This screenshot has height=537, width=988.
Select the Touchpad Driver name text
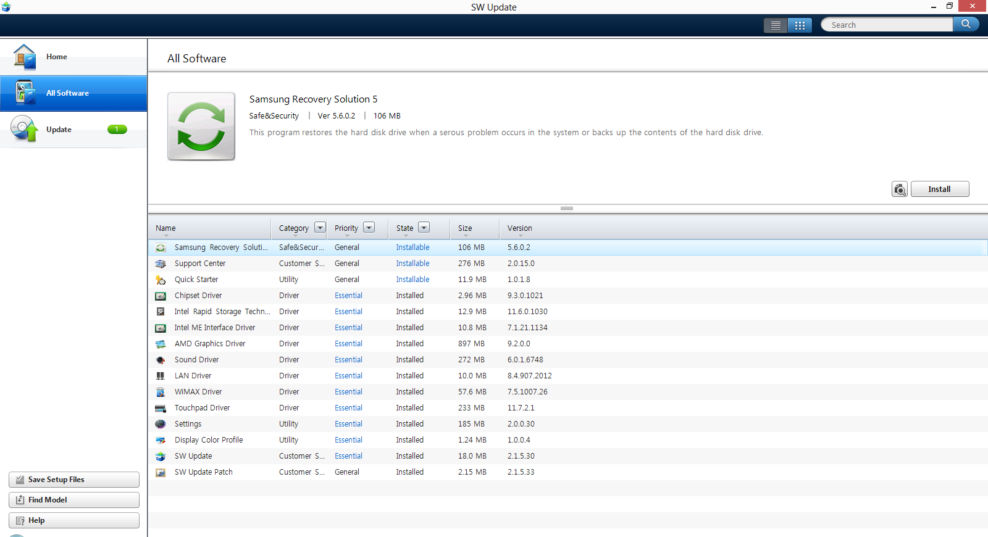(x=202, y=408)
